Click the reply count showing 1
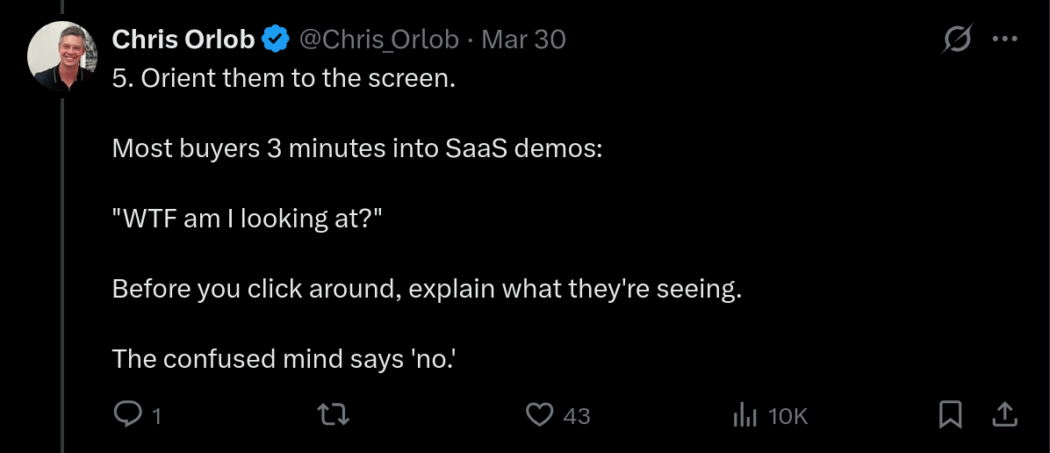 point(157,415)
